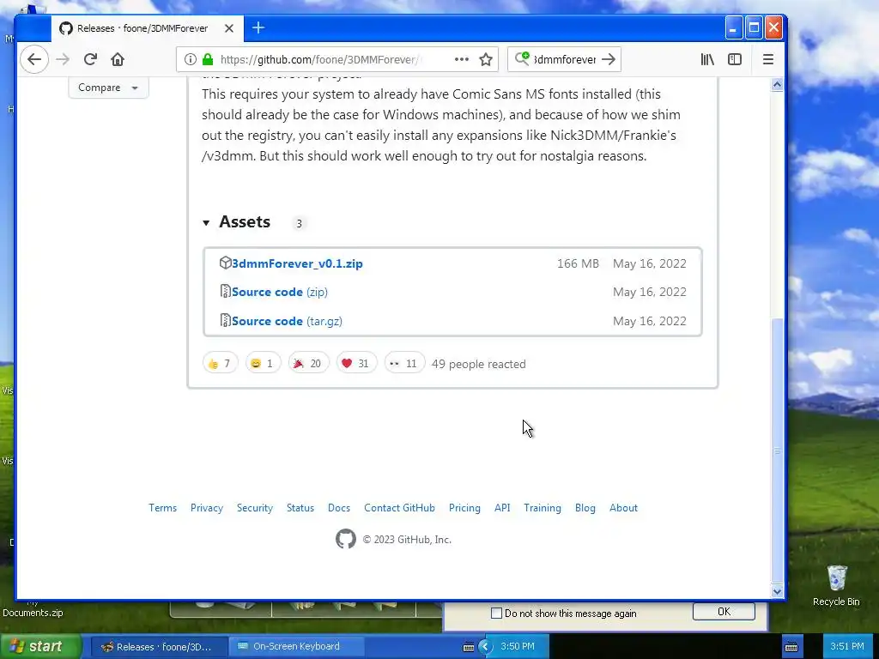Click the laugh reaction with 1

[263, 364]
